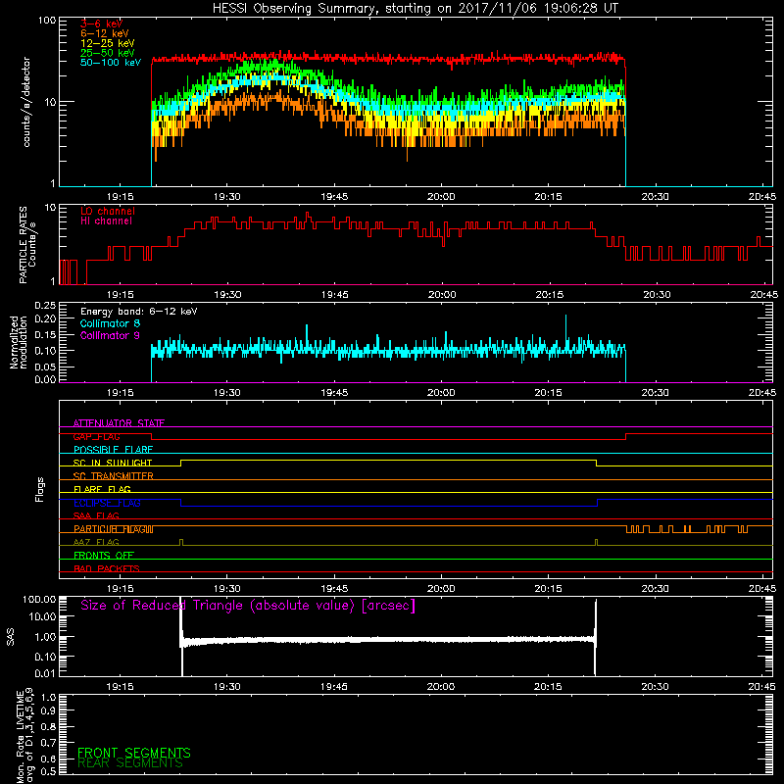Select the GAP_FLAG label
The width and height of the screenshot is (784, 784).
click(x=96, y=436)
